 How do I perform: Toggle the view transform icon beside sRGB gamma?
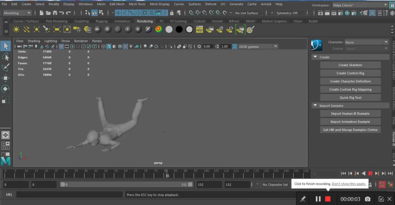click(x=235, y=47)
